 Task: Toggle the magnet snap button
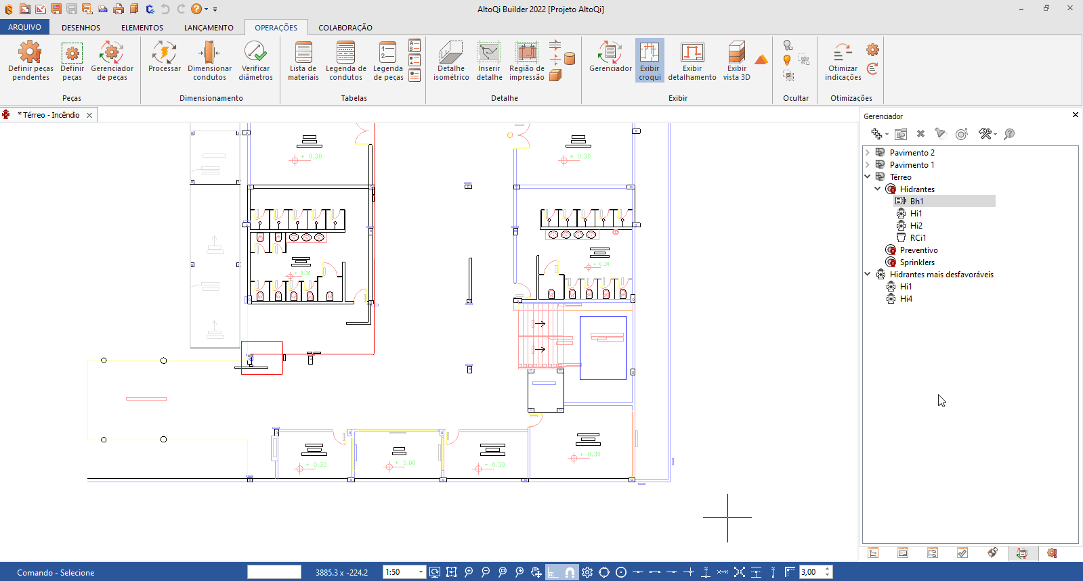pyautogui.click(x=570, y=572)
